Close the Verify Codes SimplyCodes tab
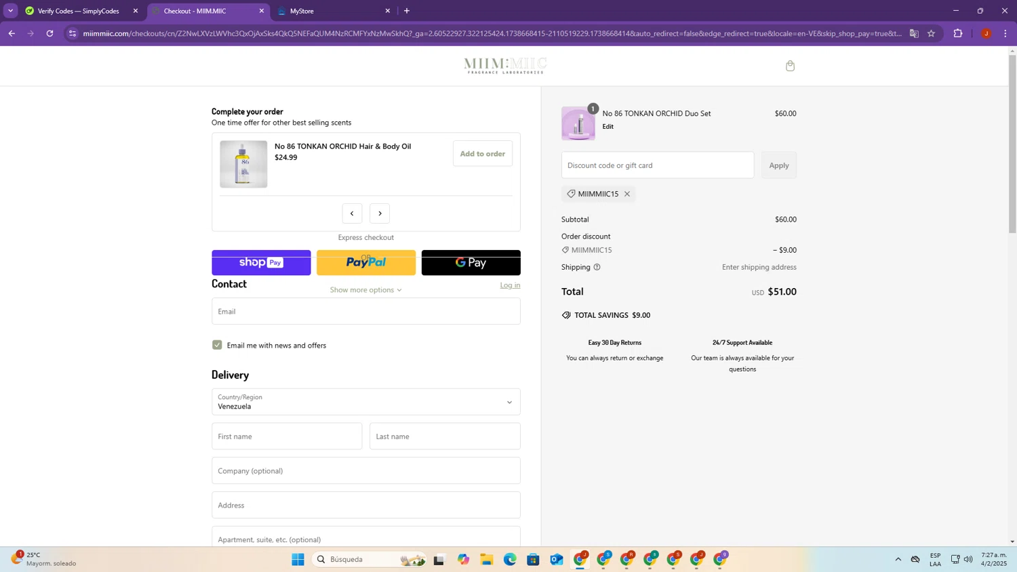 pyautogui.click(x=136, y=11)
